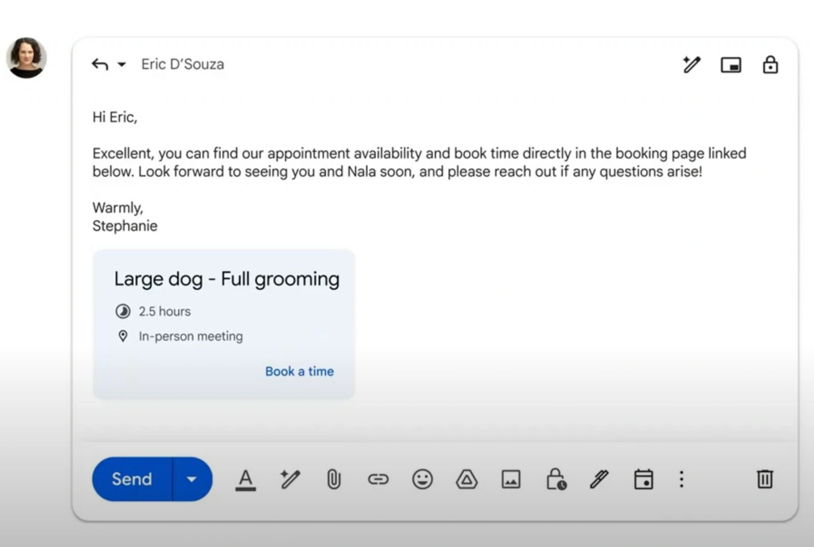Open the emoji picker
814x547 pixels.
[422, 479]
